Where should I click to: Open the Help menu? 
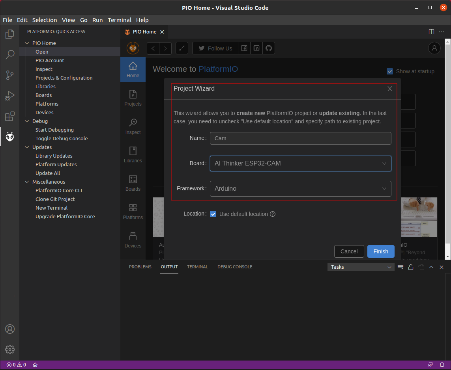pyautogui.click(x=142, y=20)
